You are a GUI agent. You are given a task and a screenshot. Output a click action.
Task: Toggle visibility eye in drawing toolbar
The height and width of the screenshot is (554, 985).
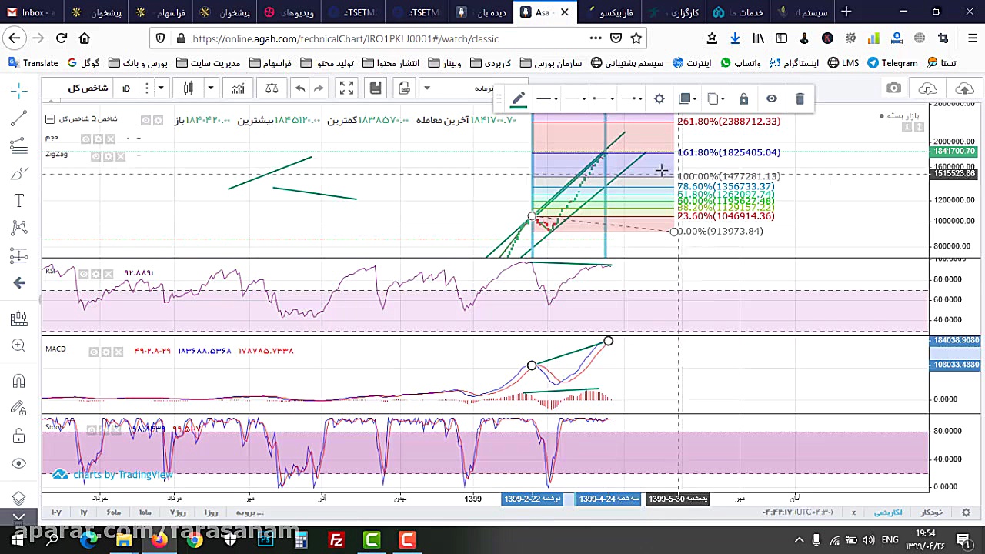point(771,98)
